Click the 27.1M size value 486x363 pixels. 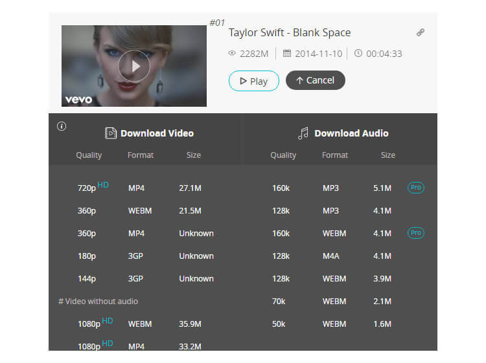(190, 188)
